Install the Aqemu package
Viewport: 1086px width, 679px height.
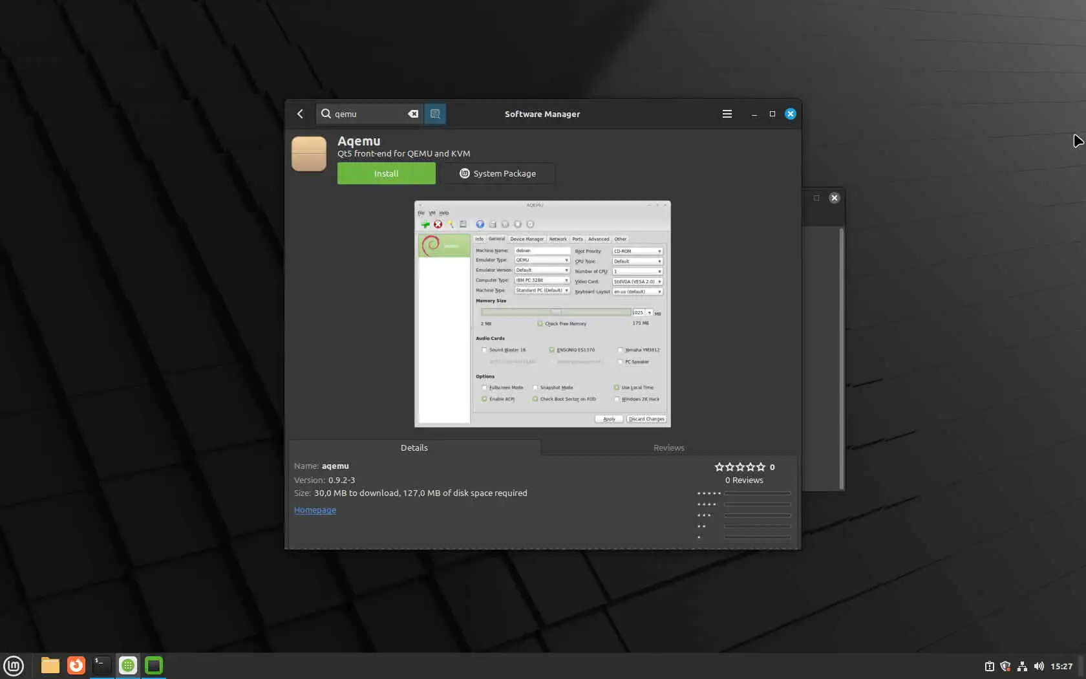[x=387, y=173]
